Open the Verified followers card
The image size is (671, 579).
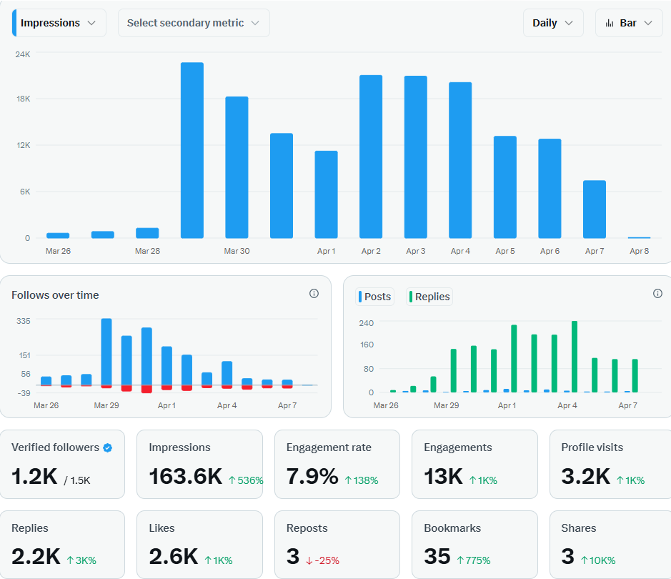click(62, 465)
